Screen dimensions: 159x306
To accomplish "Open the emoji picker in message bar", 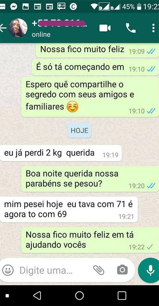I will click(8, 270).
